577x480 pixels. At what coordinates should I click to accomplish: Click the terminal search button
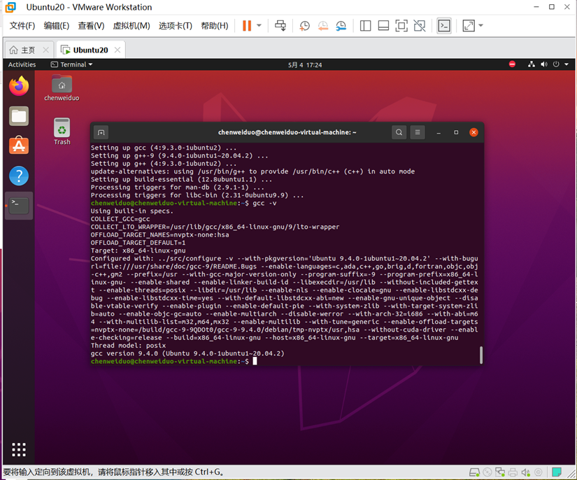click(399, 132)
